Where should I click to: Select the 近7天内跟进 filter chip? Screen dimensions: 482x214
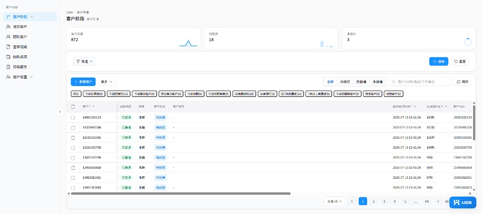click(292, 94)
